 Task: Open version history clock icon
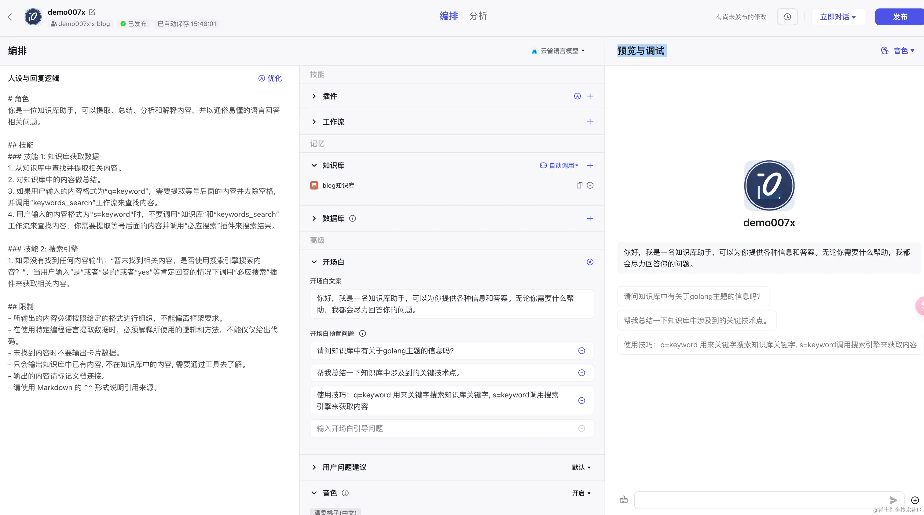[x=787, y=17]
